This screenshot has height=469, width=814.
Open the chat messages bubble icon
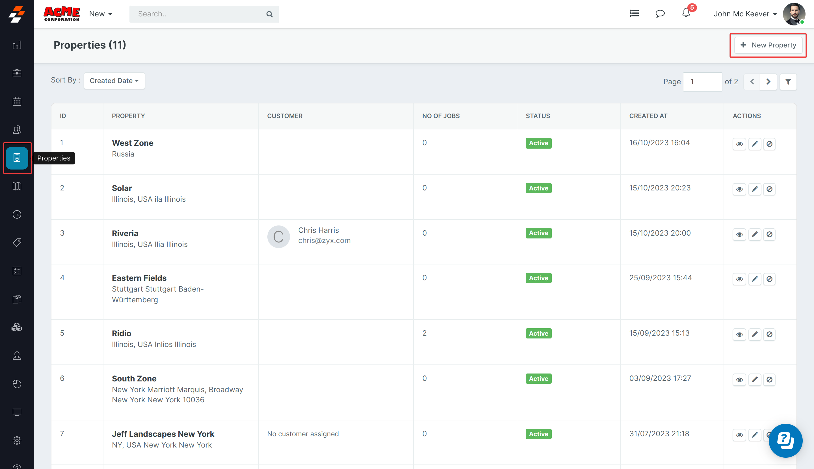660,14
